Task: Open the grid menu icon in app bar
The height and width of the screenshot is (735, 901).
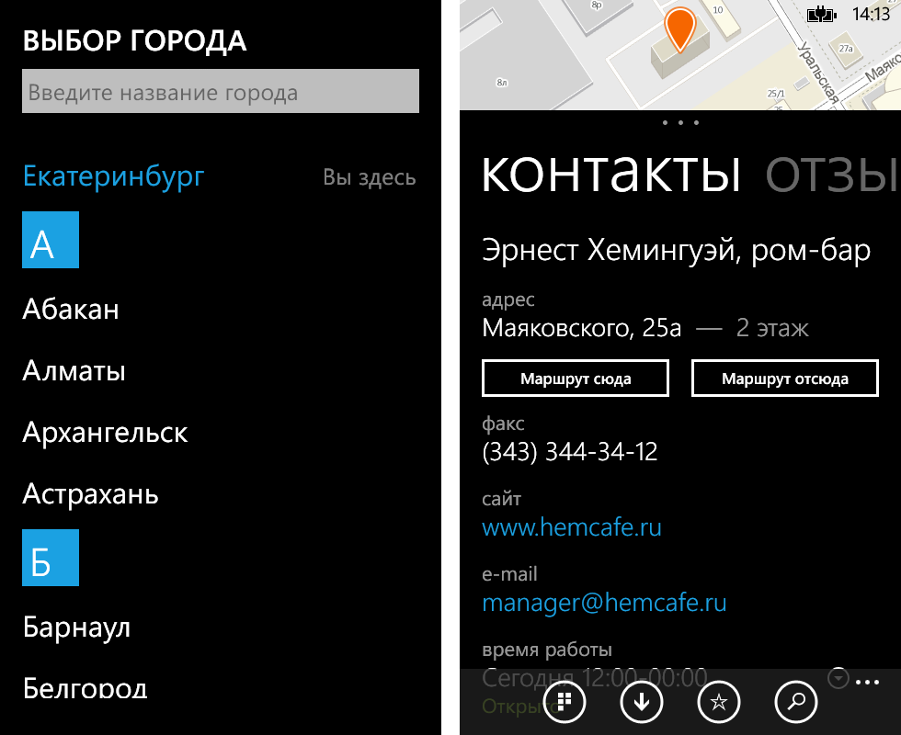Action: 565,702
